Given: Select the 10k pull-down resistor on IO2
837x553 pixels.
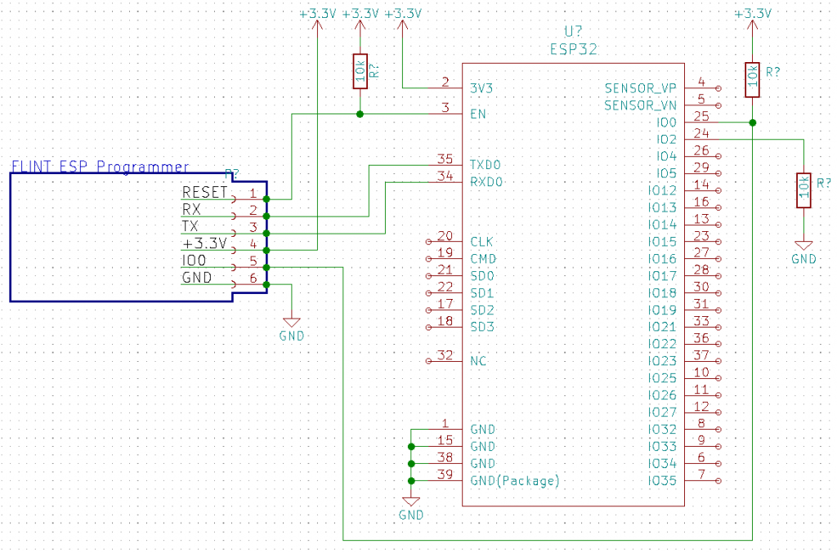Looking at the screenshot, I should [x=803, y=190].
